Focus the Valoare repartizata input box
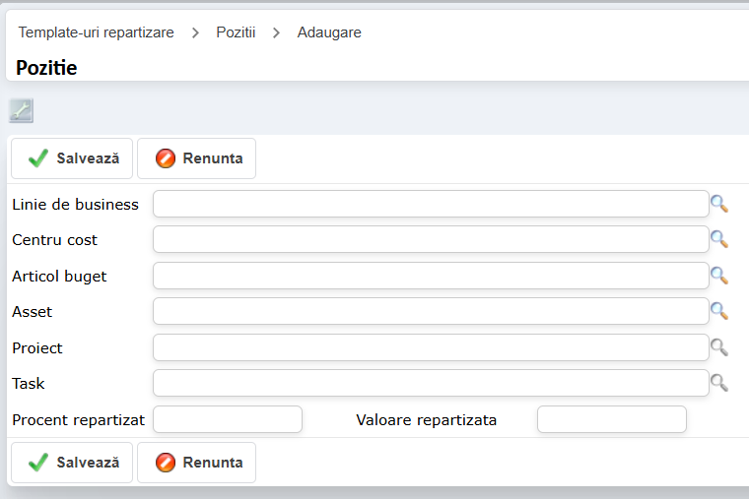This screenshot has height=499, width=749. 611,419
